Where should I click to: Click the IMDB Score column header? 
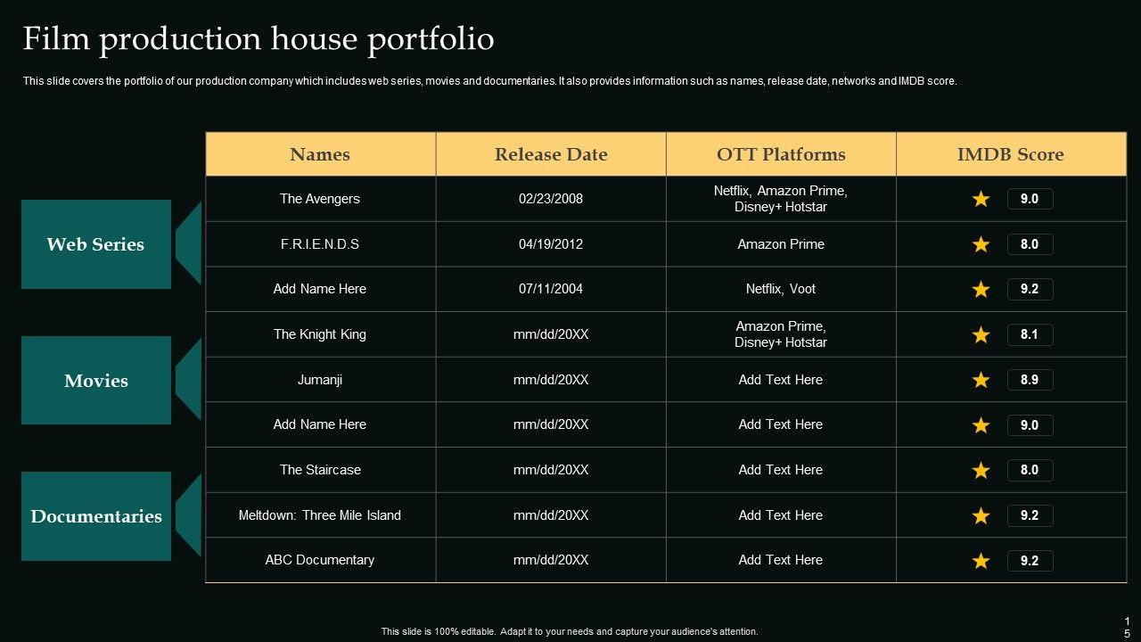point(1011,154)
